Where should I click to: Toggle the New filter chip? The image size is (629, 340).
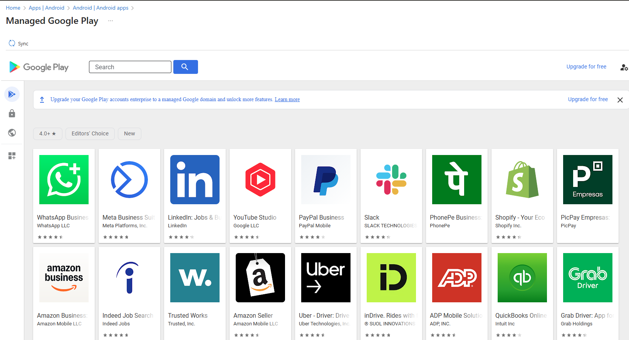click(x=129, y=133)
